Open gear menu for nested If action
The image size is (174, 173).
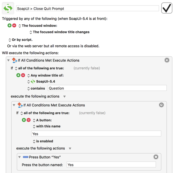161,105
